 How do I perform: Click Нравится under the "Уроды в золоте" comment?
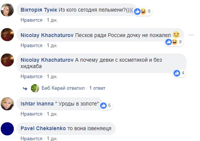click(31, 114)
